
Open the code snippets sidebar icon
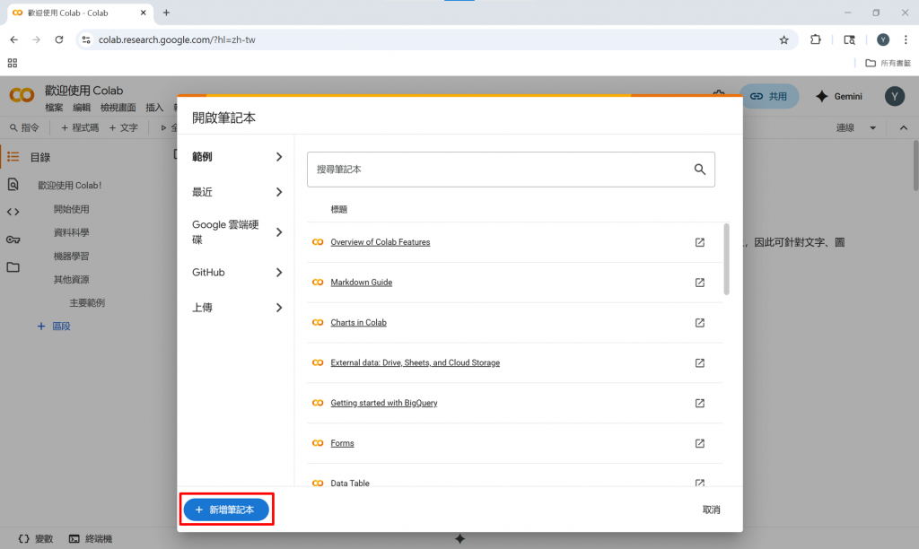click(13, 212)
